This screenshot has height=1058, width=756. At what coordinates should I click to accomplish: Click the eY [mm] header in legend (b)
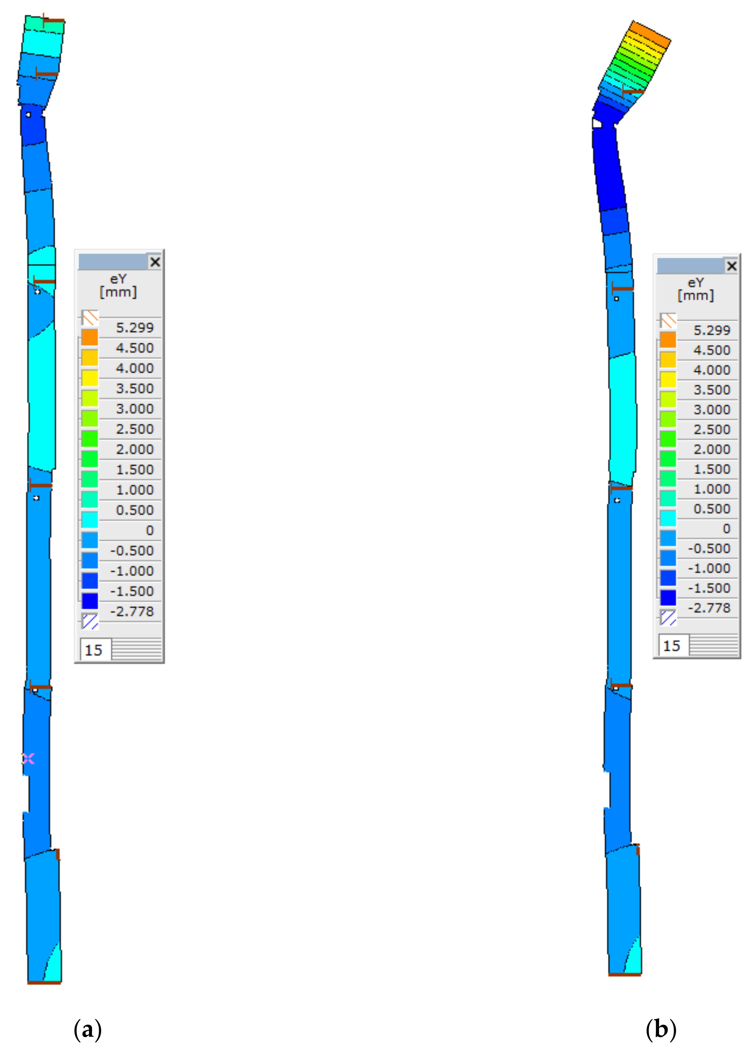tap(696, 289)
